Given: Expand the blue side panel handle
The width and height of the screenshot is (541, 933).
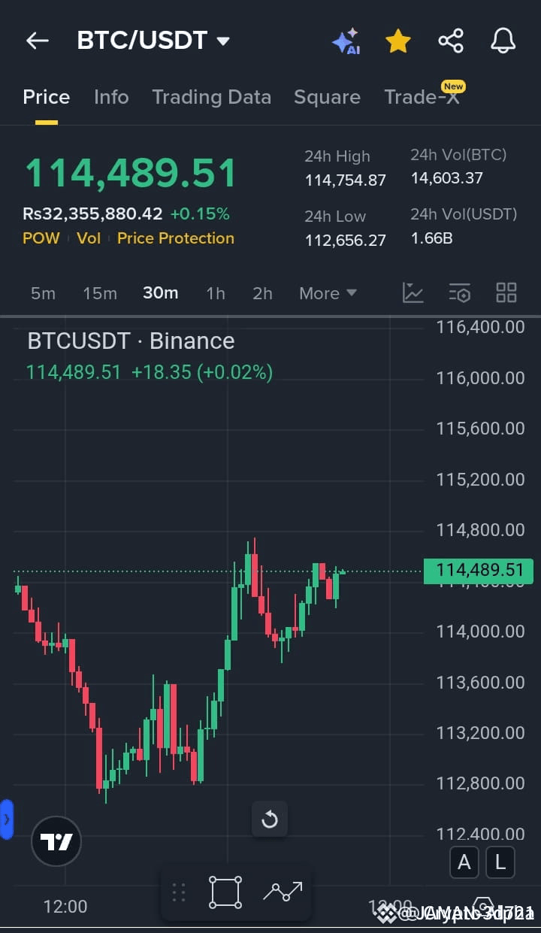Looking at the screenshot, I should click(6, 819).
